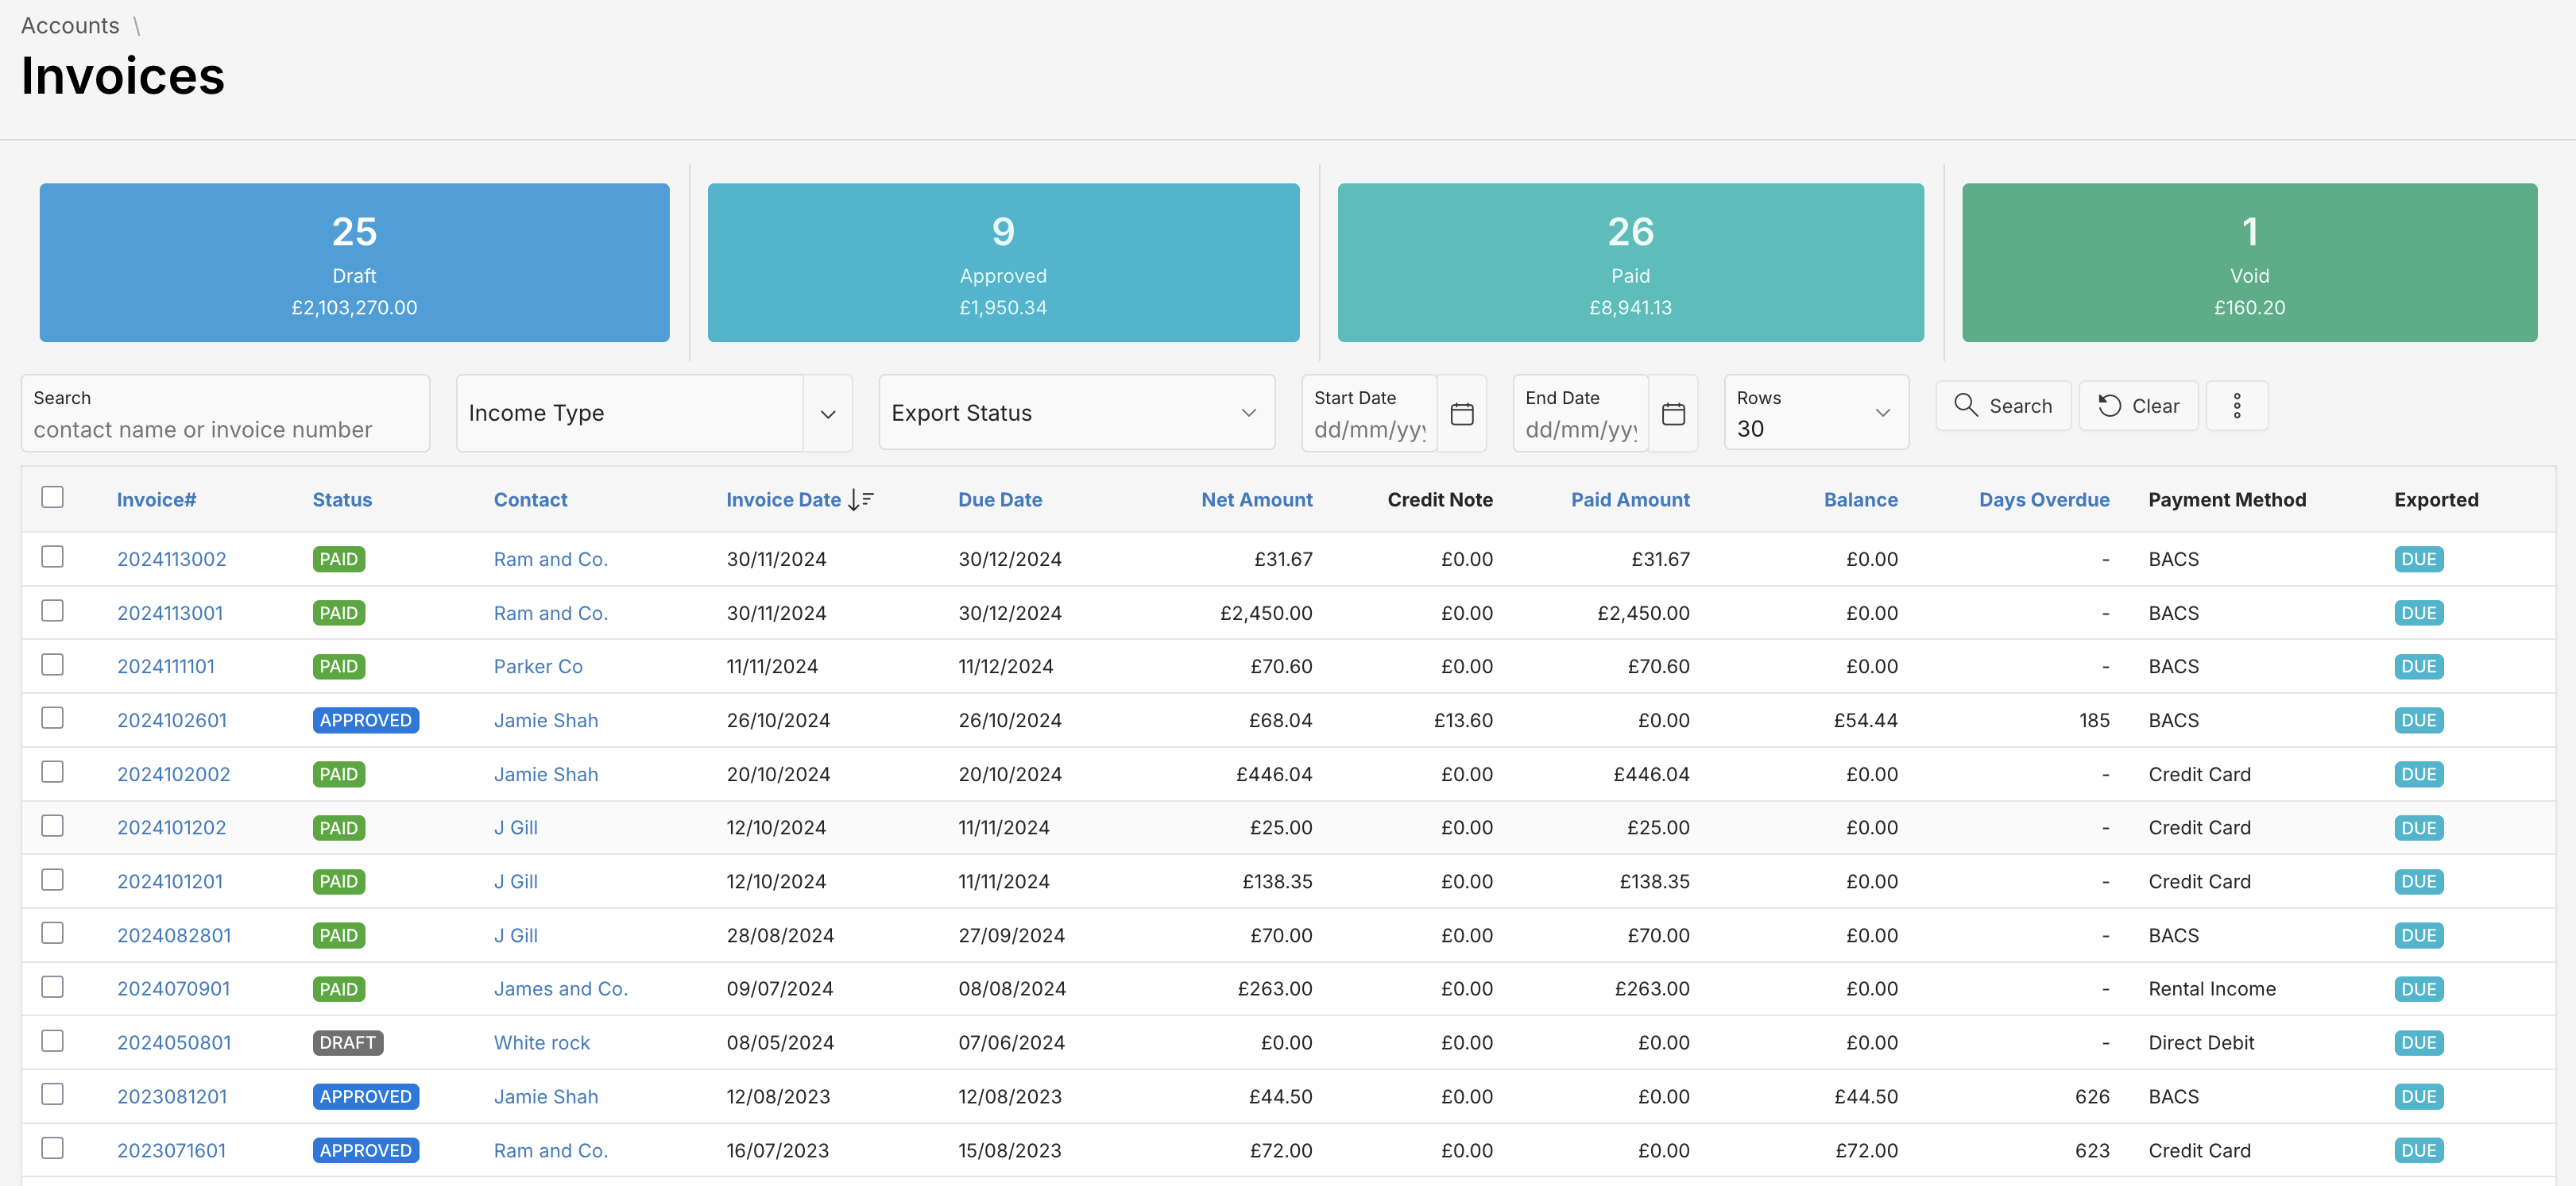Click the APPROVED badge for invoice 2023081201
The width and height of the screenshot is (2576, 1186).
365,1096
